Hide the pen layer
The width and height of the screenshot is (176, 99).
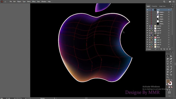[x=147, y=35]
